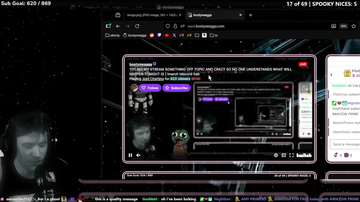Open the tab overview icon in tab bar
The height and width of the screenshot is (202, 360).
(118, 15)
